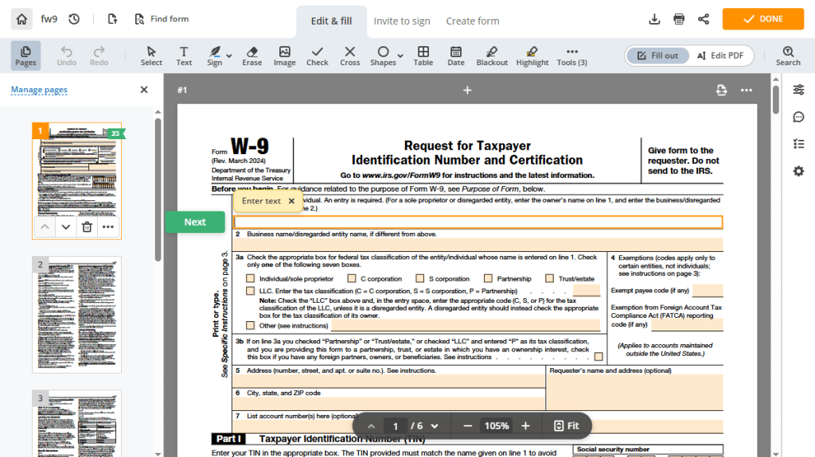Pick the Sign tool
This screenshot has height=457, width=815.
pos(215,56)
